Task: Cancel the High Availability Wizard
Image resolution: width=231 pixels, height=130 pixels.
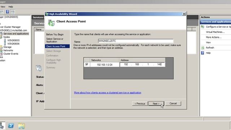Action: (173, 104)
